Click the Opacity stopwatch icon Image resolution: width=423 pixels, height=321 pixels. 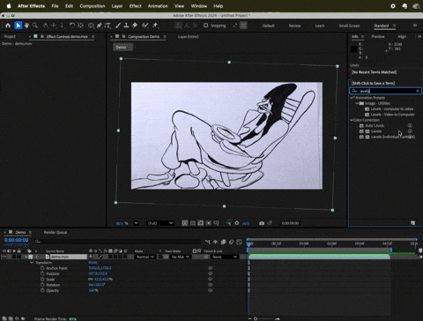(x=42, y=290)
